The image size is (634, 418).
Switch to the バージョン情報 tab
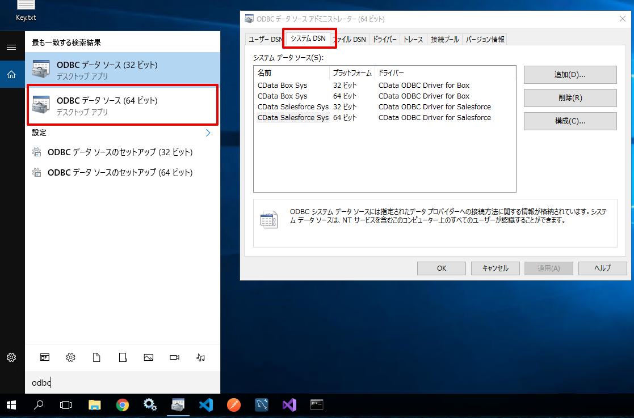485,39
